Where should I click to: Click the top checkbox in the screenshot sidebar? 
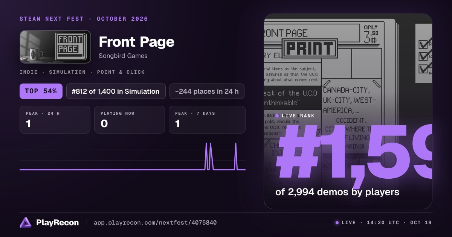tap(423, 44)
